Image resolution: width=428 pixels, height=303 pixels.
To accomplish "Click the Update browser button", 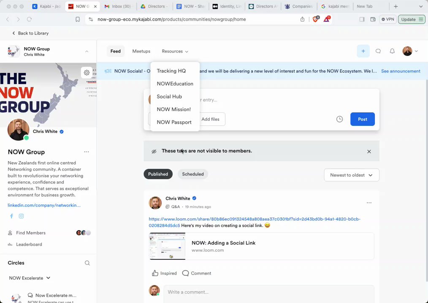I will click(412, 19).
